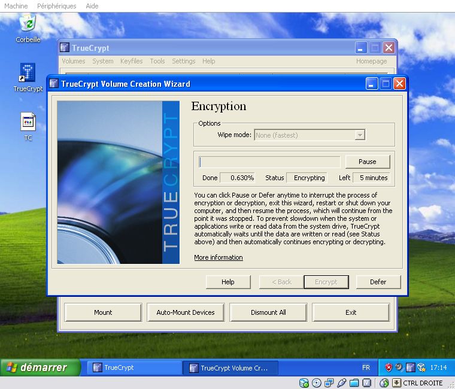
Task: Click the wizard Help button
Action: point(228,282)
